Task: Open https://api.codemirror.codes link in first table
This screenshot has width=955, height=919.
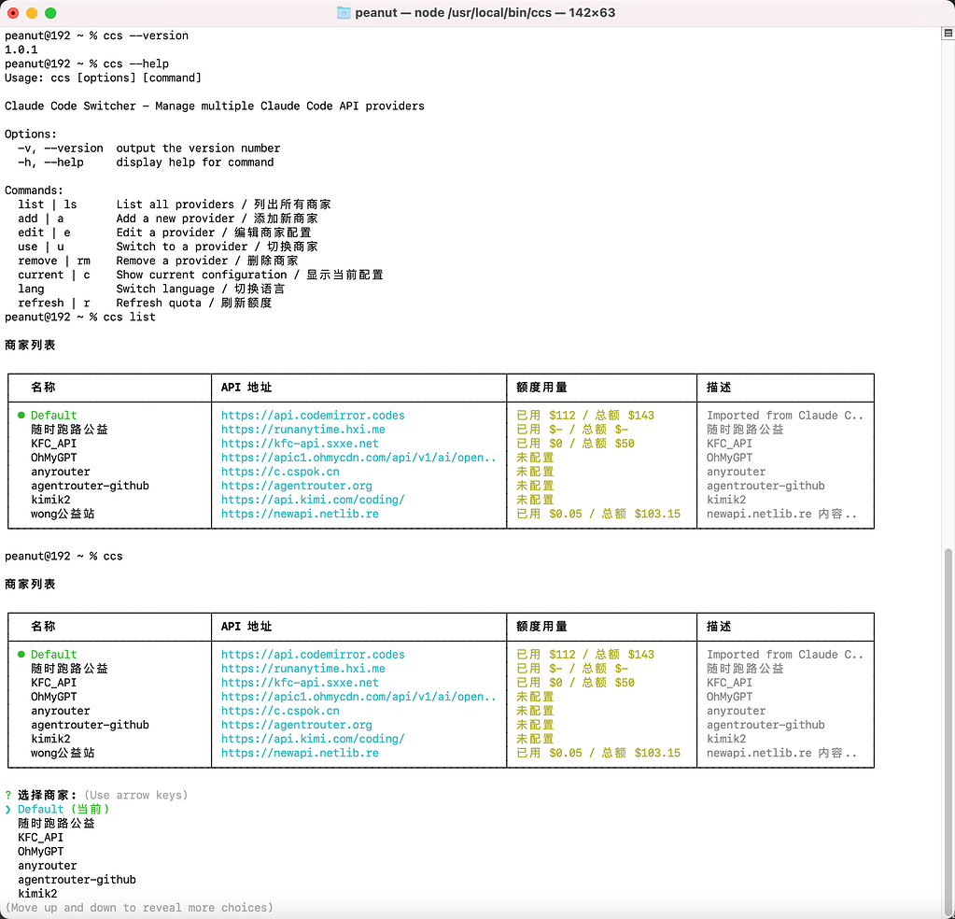Action: [313, 415]
